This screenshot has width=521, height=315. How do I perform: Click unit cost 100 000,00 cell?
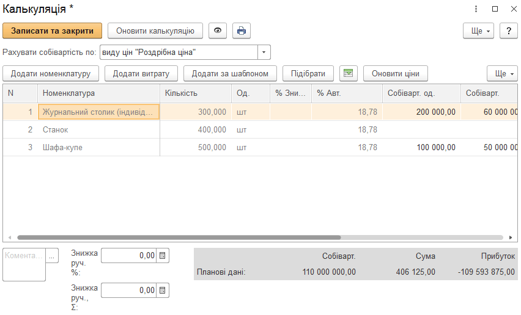pyautogui.click(x=422, y=147)
